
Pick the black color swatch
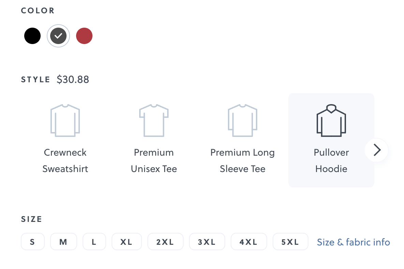[x=32, y=36]
